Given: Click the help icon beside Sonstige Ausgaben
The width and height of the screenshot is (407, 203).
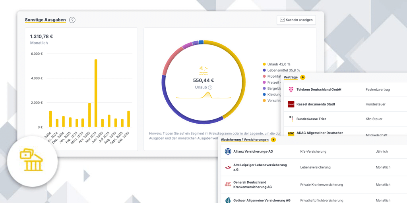Looking at the screenshot, I should (72, 20).
